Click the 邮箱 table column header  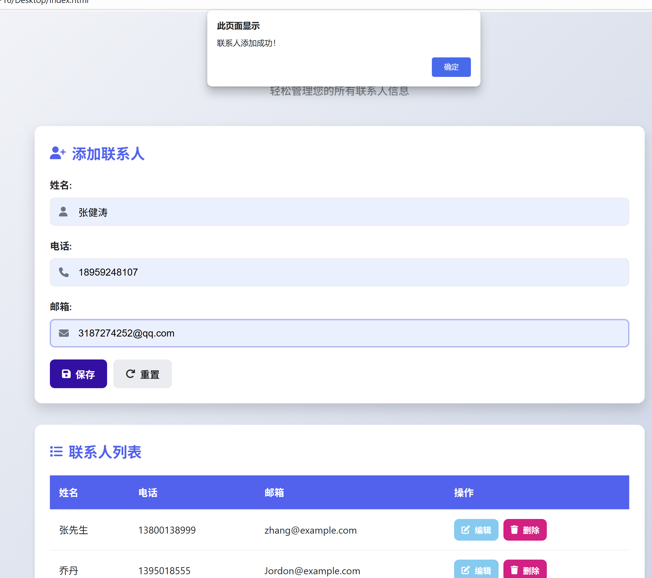[274, 493]
